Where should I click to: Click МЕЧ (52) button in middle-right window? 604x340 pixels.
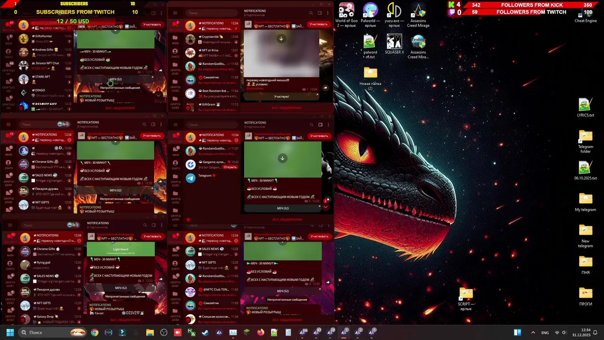click(x=283, y=208)
